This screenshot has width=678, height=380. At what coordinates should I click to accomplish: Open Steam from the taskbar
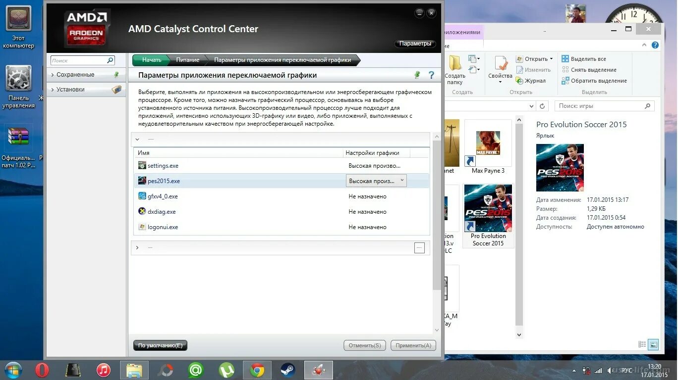[287, 370]
